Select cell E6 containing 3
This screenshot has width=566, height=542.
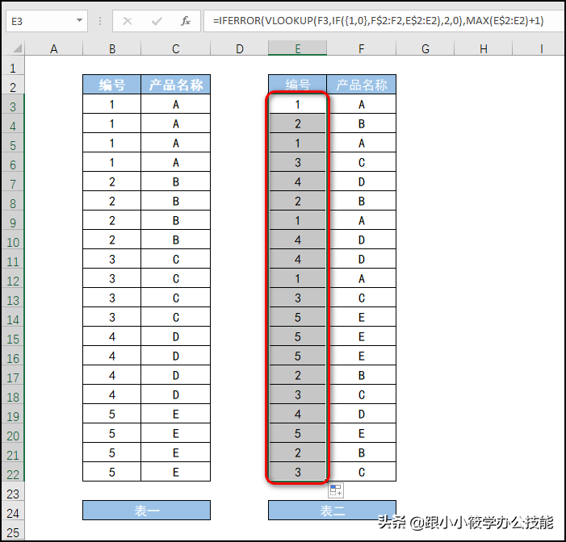297,162
